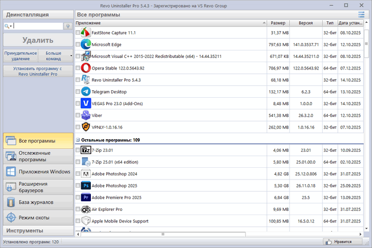Image resolution: width=372 pixels, height=248 pixels.
Task: Click the Viber app icon
Action: click(86, 115)
